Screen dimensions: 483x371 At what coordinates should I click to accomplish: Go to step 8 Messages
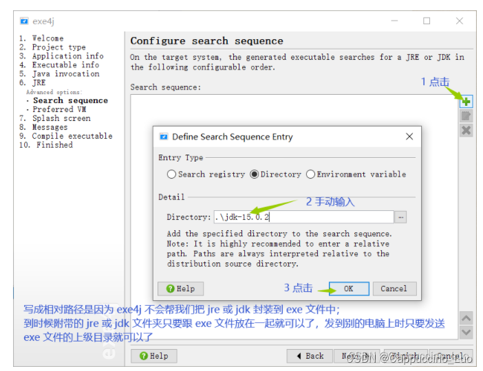[x=43, y=127]
